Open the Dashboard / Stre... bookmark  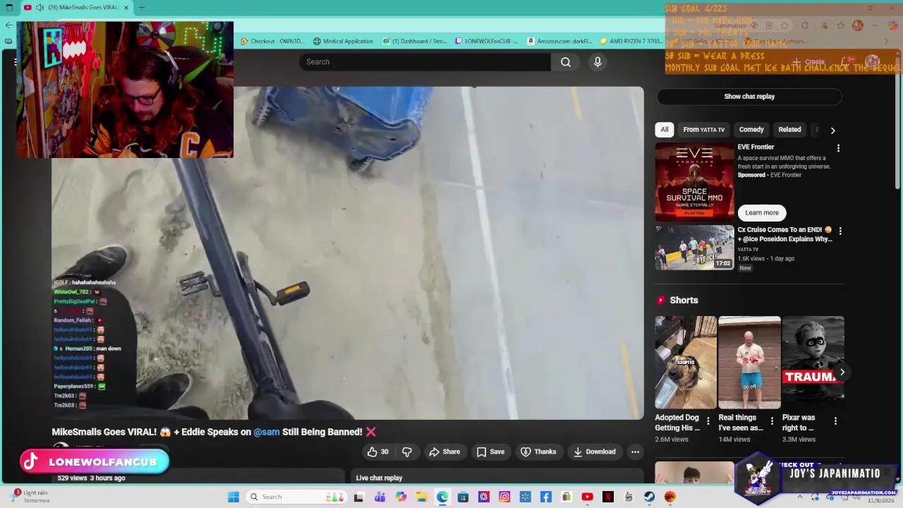coord(415,41)
